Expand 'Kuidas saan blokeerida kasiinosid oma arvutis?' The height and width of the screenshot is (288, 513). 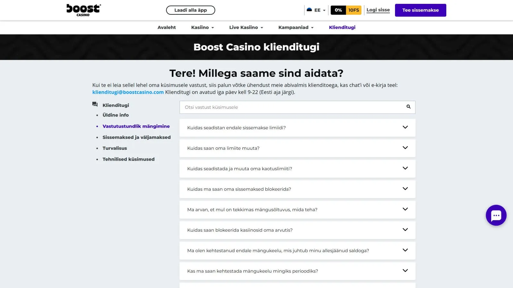(x=297, y=230)
